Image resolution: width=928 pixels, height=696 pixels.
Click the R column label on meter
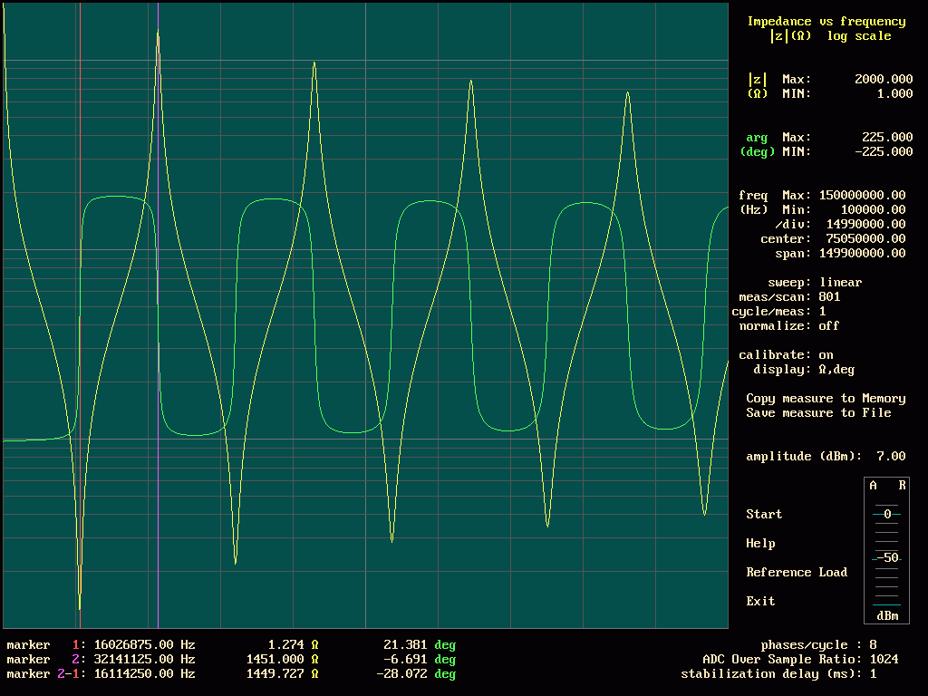(x=902, y=486)
